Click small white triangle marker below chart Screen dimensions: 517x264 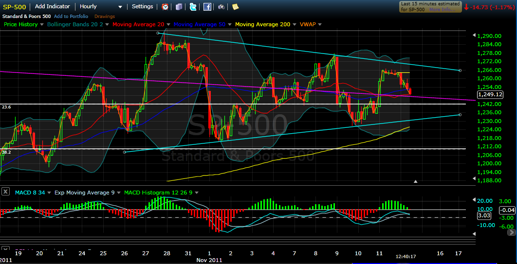pos(416,181)
